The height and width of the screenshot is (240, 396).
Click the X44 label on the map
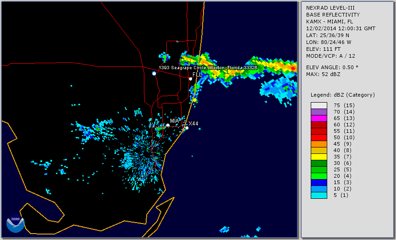coord(193,123)
